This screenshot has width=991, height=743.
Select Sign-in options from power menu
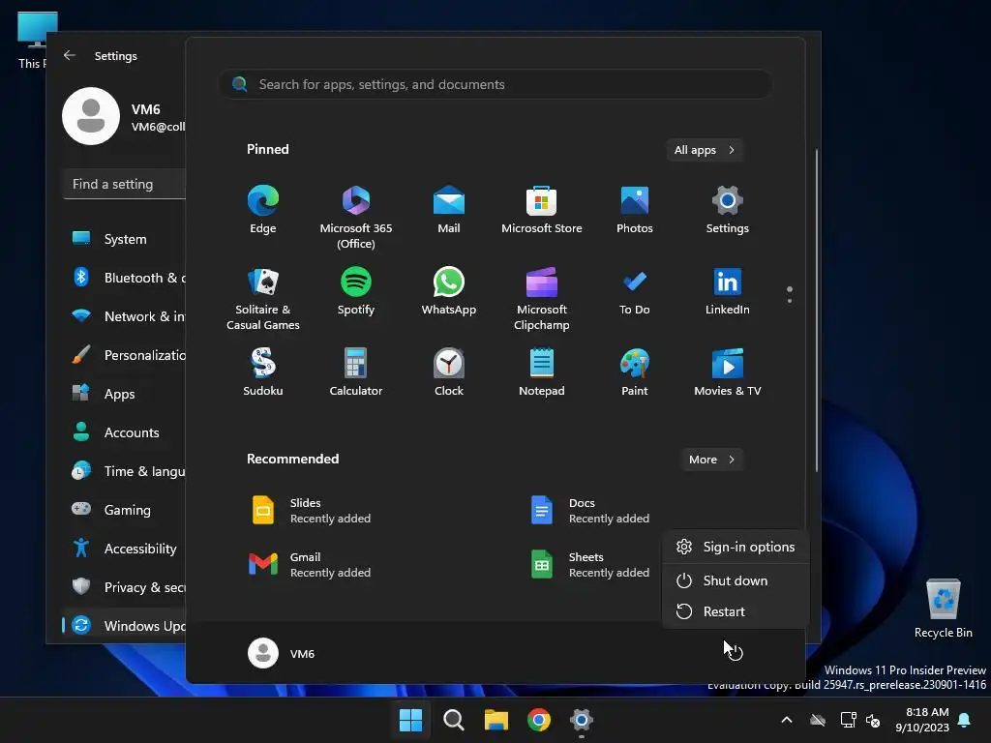[736, 547]
